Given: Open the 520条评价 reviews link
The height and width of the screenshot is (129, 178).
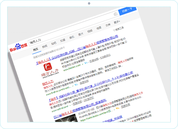Looking at the screenshot, I should pos(105,56).
